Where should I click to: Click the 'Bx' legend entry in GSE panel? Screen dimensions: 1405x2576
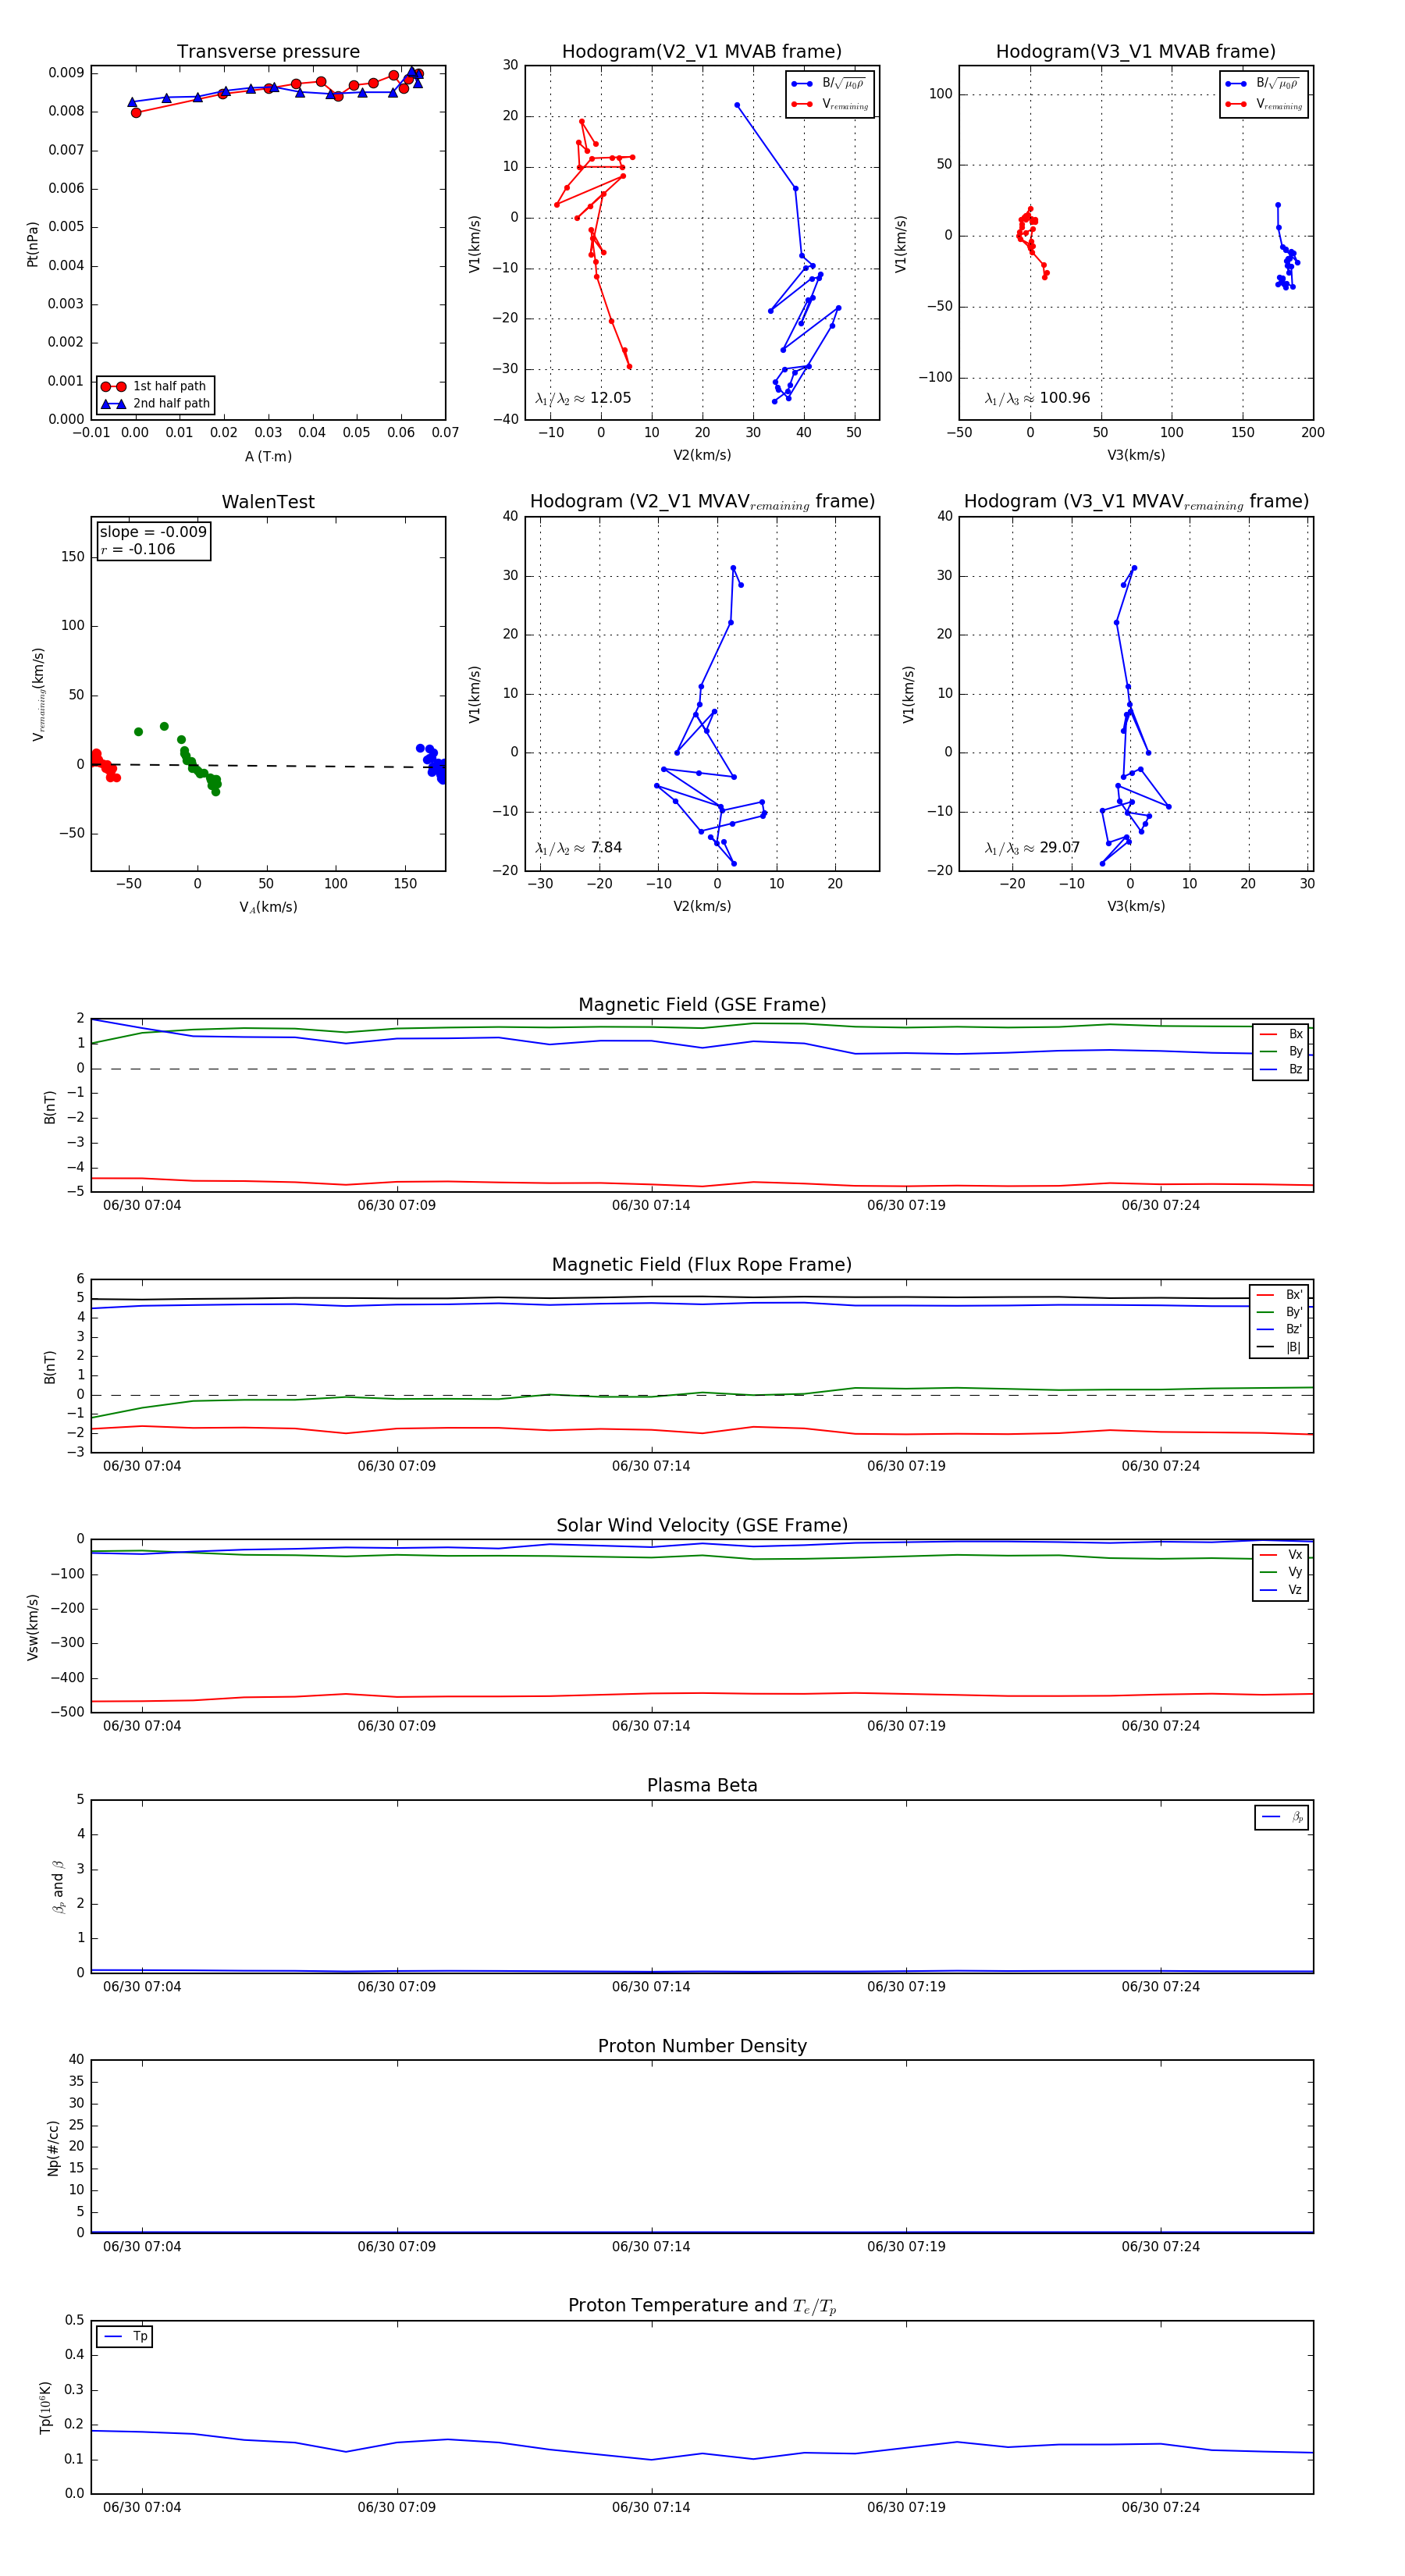(1295, 1034)
